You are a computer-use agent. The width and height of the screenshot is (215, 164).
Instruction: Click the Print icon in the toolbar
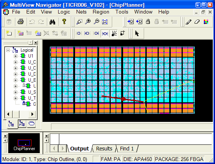coord(21,22)
